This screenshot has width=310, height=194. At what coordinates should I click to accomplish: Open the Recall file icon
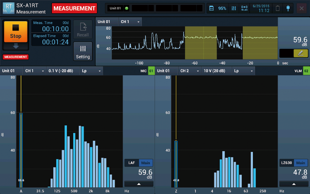coord(83,29)
